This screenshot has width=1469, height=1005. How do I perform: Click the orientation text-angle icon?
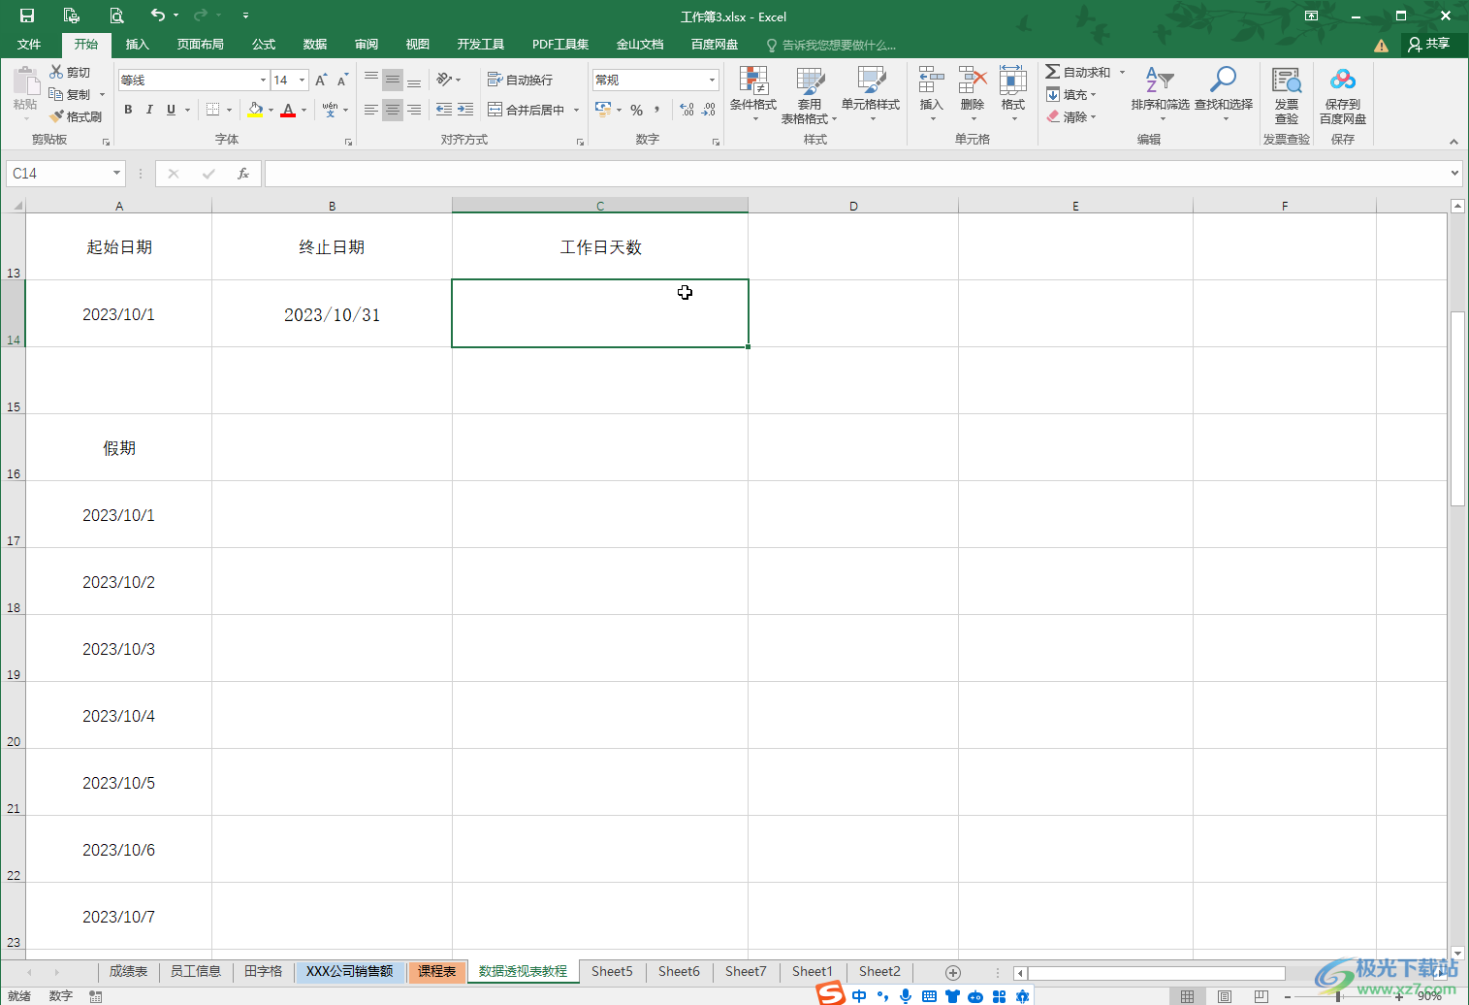click(x=444, y=80)
